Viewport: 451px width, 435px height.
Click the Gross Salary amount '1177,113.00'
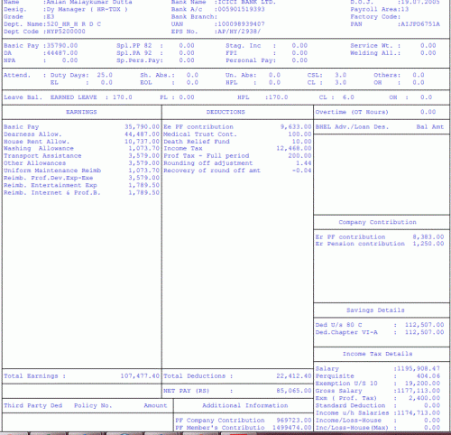pyautogui.click(x=419, y=391)
